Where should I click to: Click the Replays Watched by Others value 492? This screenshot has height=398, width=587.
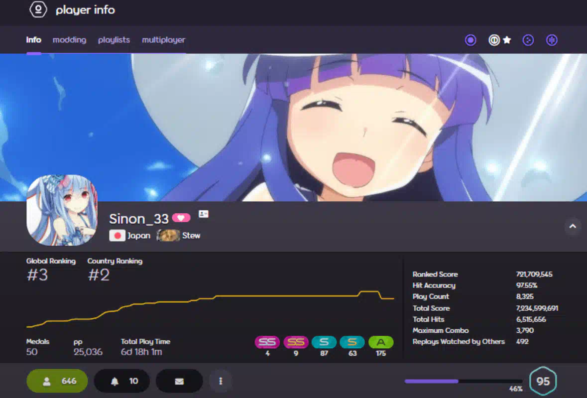click(522, 342)
